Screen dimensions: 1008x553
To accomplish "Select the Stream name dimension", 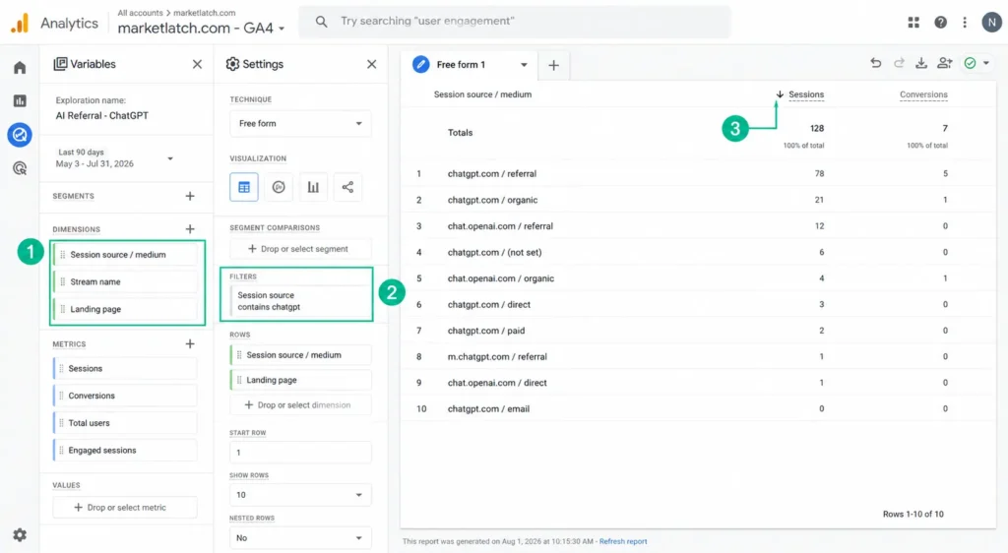I will (x=125, y=282).
